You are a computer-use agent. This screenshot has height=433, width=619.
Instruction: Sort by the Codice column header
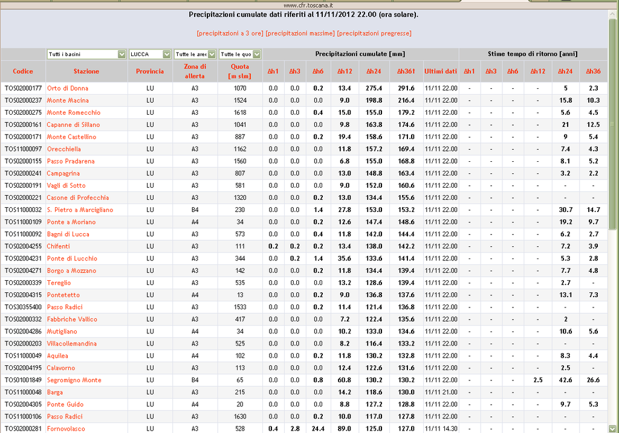coord(23,71)
